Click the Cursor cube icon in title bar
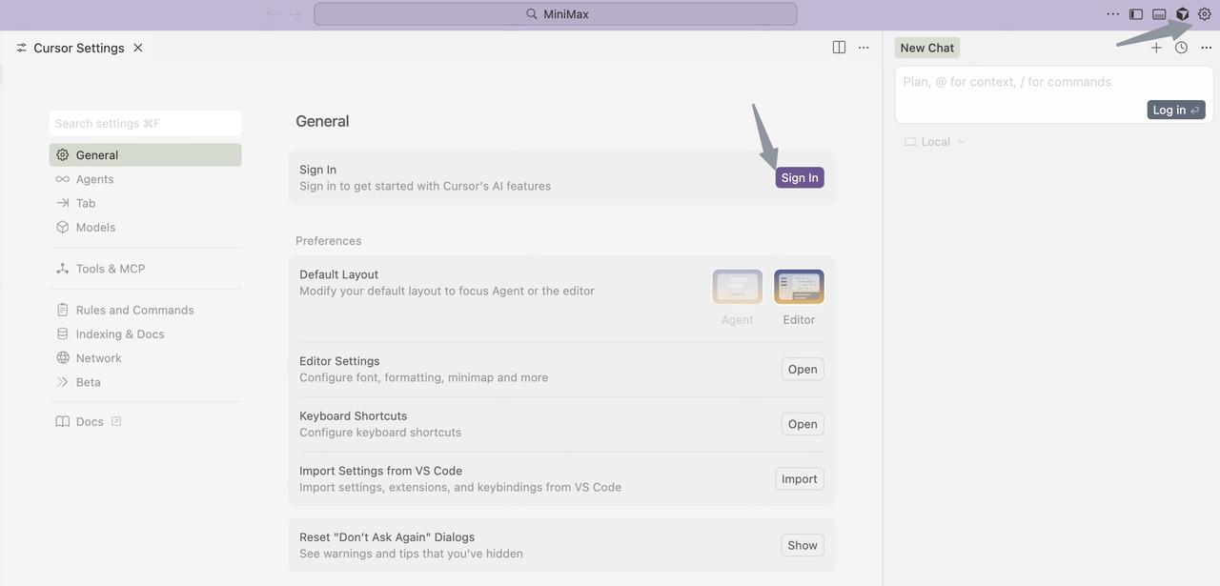The image size is (1220, 586). click(x=1182, y=14)
